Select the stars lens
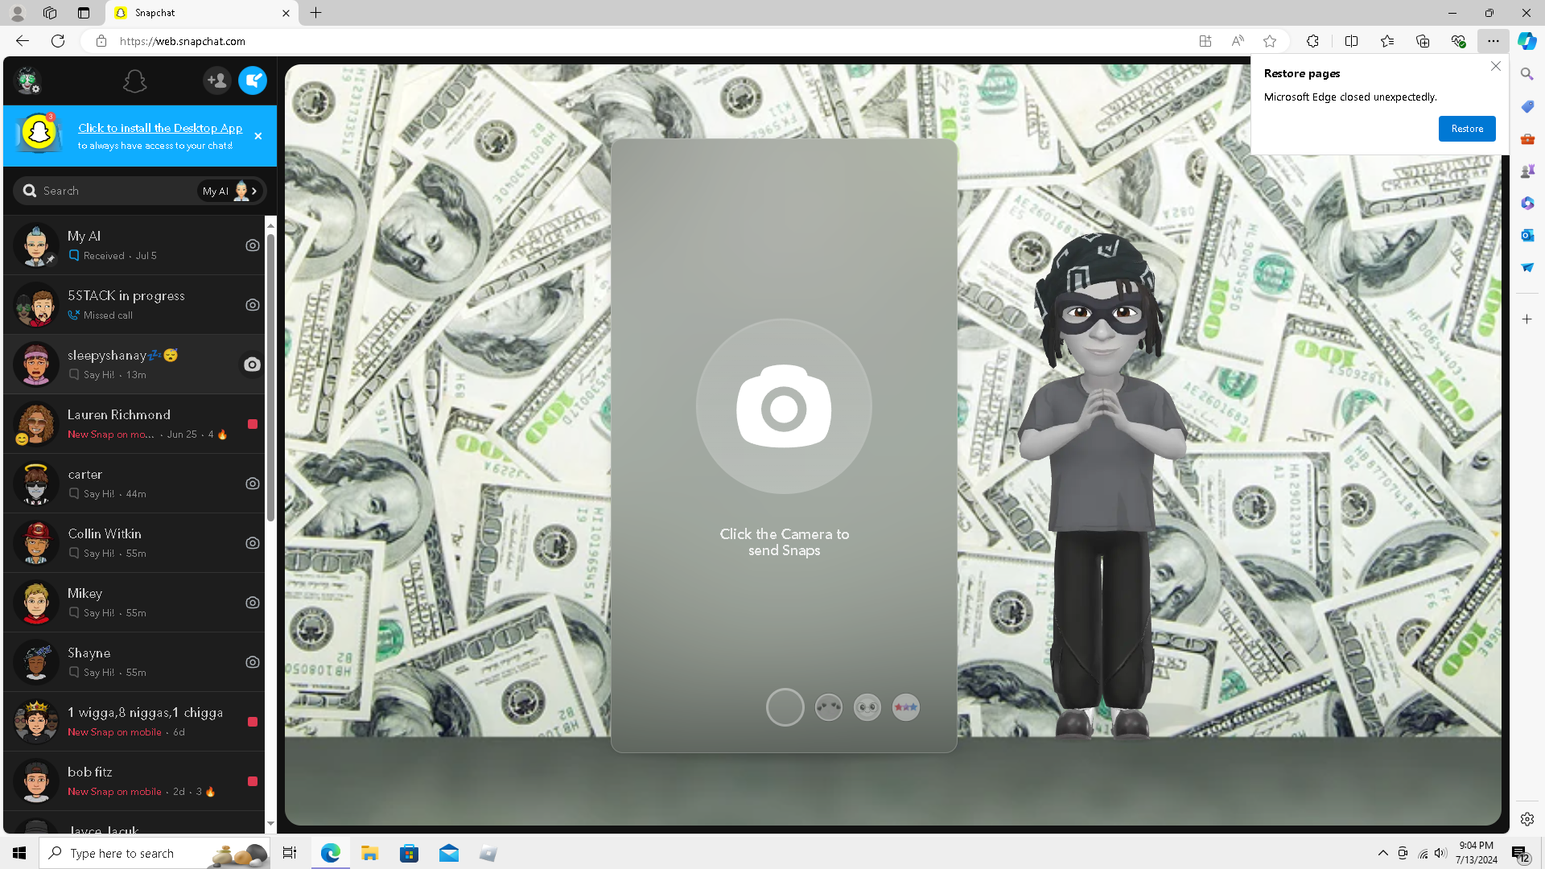The width and height of the screenshot is (1545, 869). pyautogui.click(x=905, y=707)
